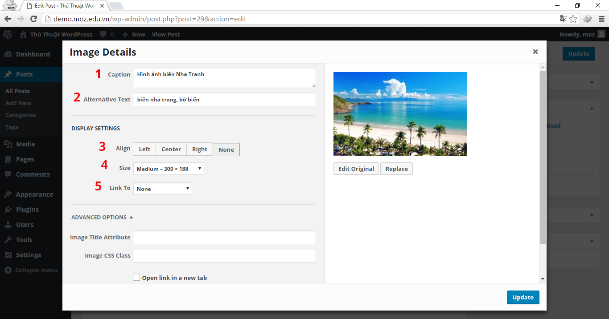Screen dimensions: 609x319
Task: Click the translate page icon in address bar
Action: [564, 19]
